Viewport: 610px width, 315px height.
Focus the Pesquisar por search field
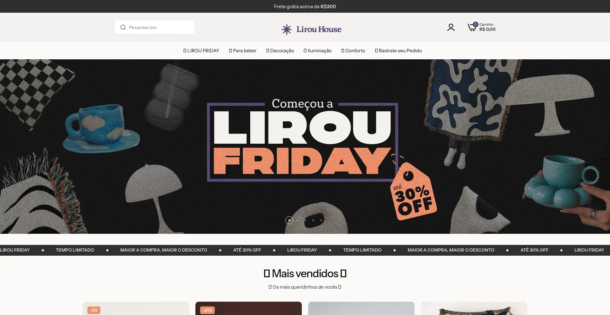tap(154, 27)
